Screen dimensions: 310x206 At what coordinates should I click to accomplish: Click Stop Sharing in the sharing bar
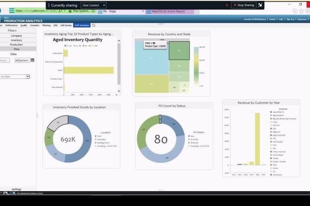243,5
